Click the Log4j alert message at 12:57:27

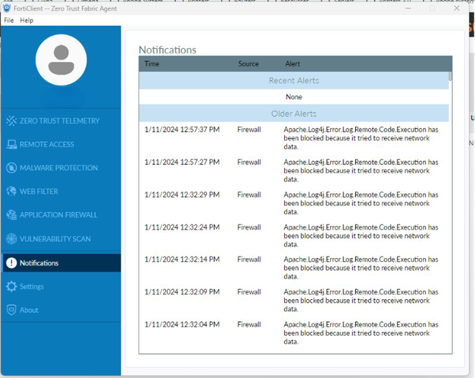click(361, 170)
